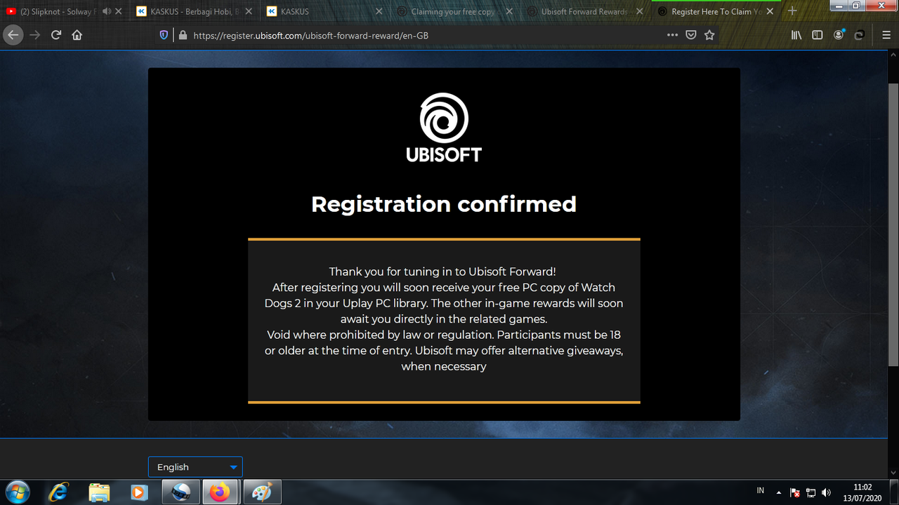Go back to the previous page
Screen dimensions: 899x505
click(13, 35)
